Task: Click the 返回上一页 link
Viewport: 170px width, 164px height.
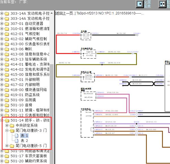Action: (65, 13)
